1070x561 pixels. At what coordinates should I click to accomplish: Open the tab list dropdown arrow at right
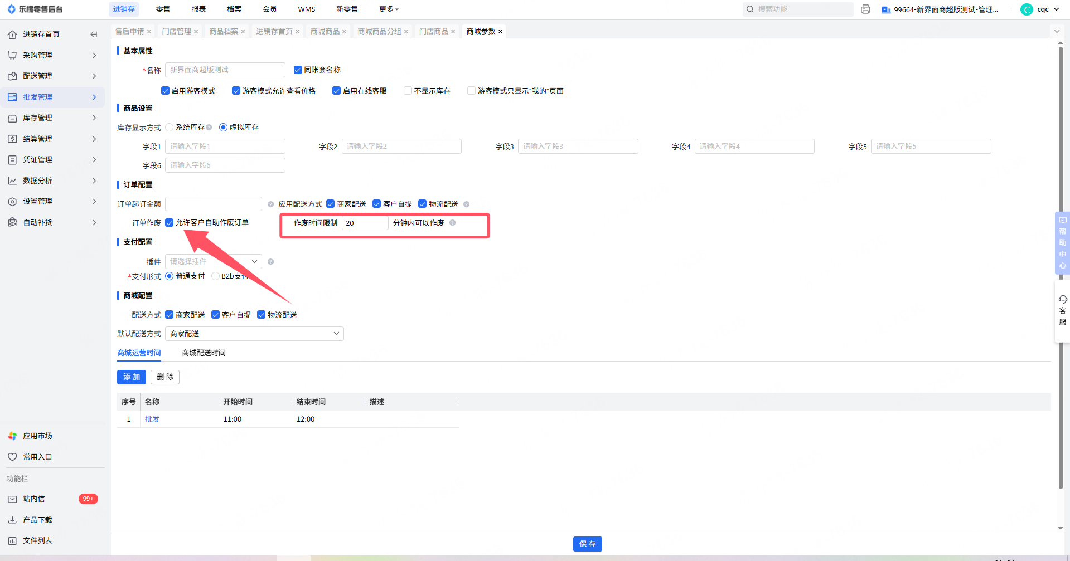coord(1057,31)
